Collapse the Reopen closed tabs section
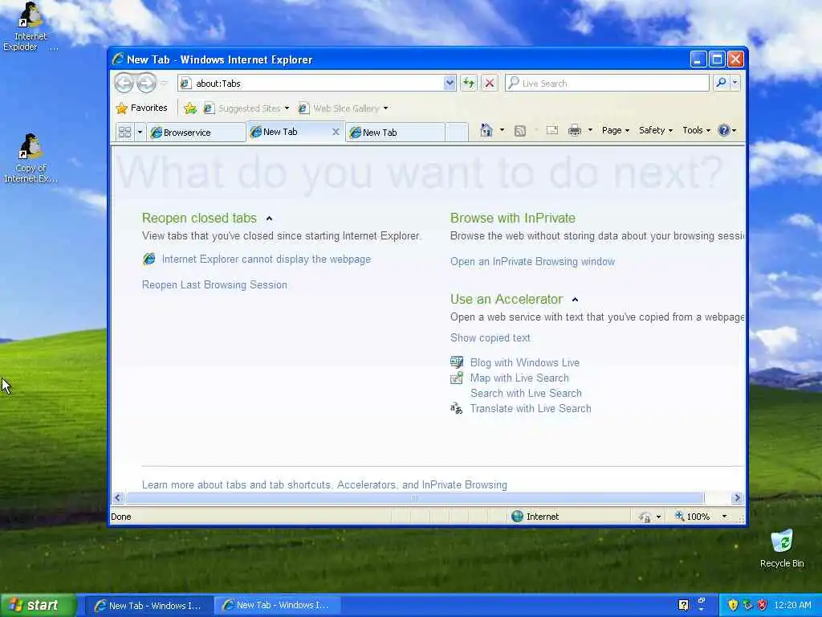822x617 pixels. (x=269, y=219)
